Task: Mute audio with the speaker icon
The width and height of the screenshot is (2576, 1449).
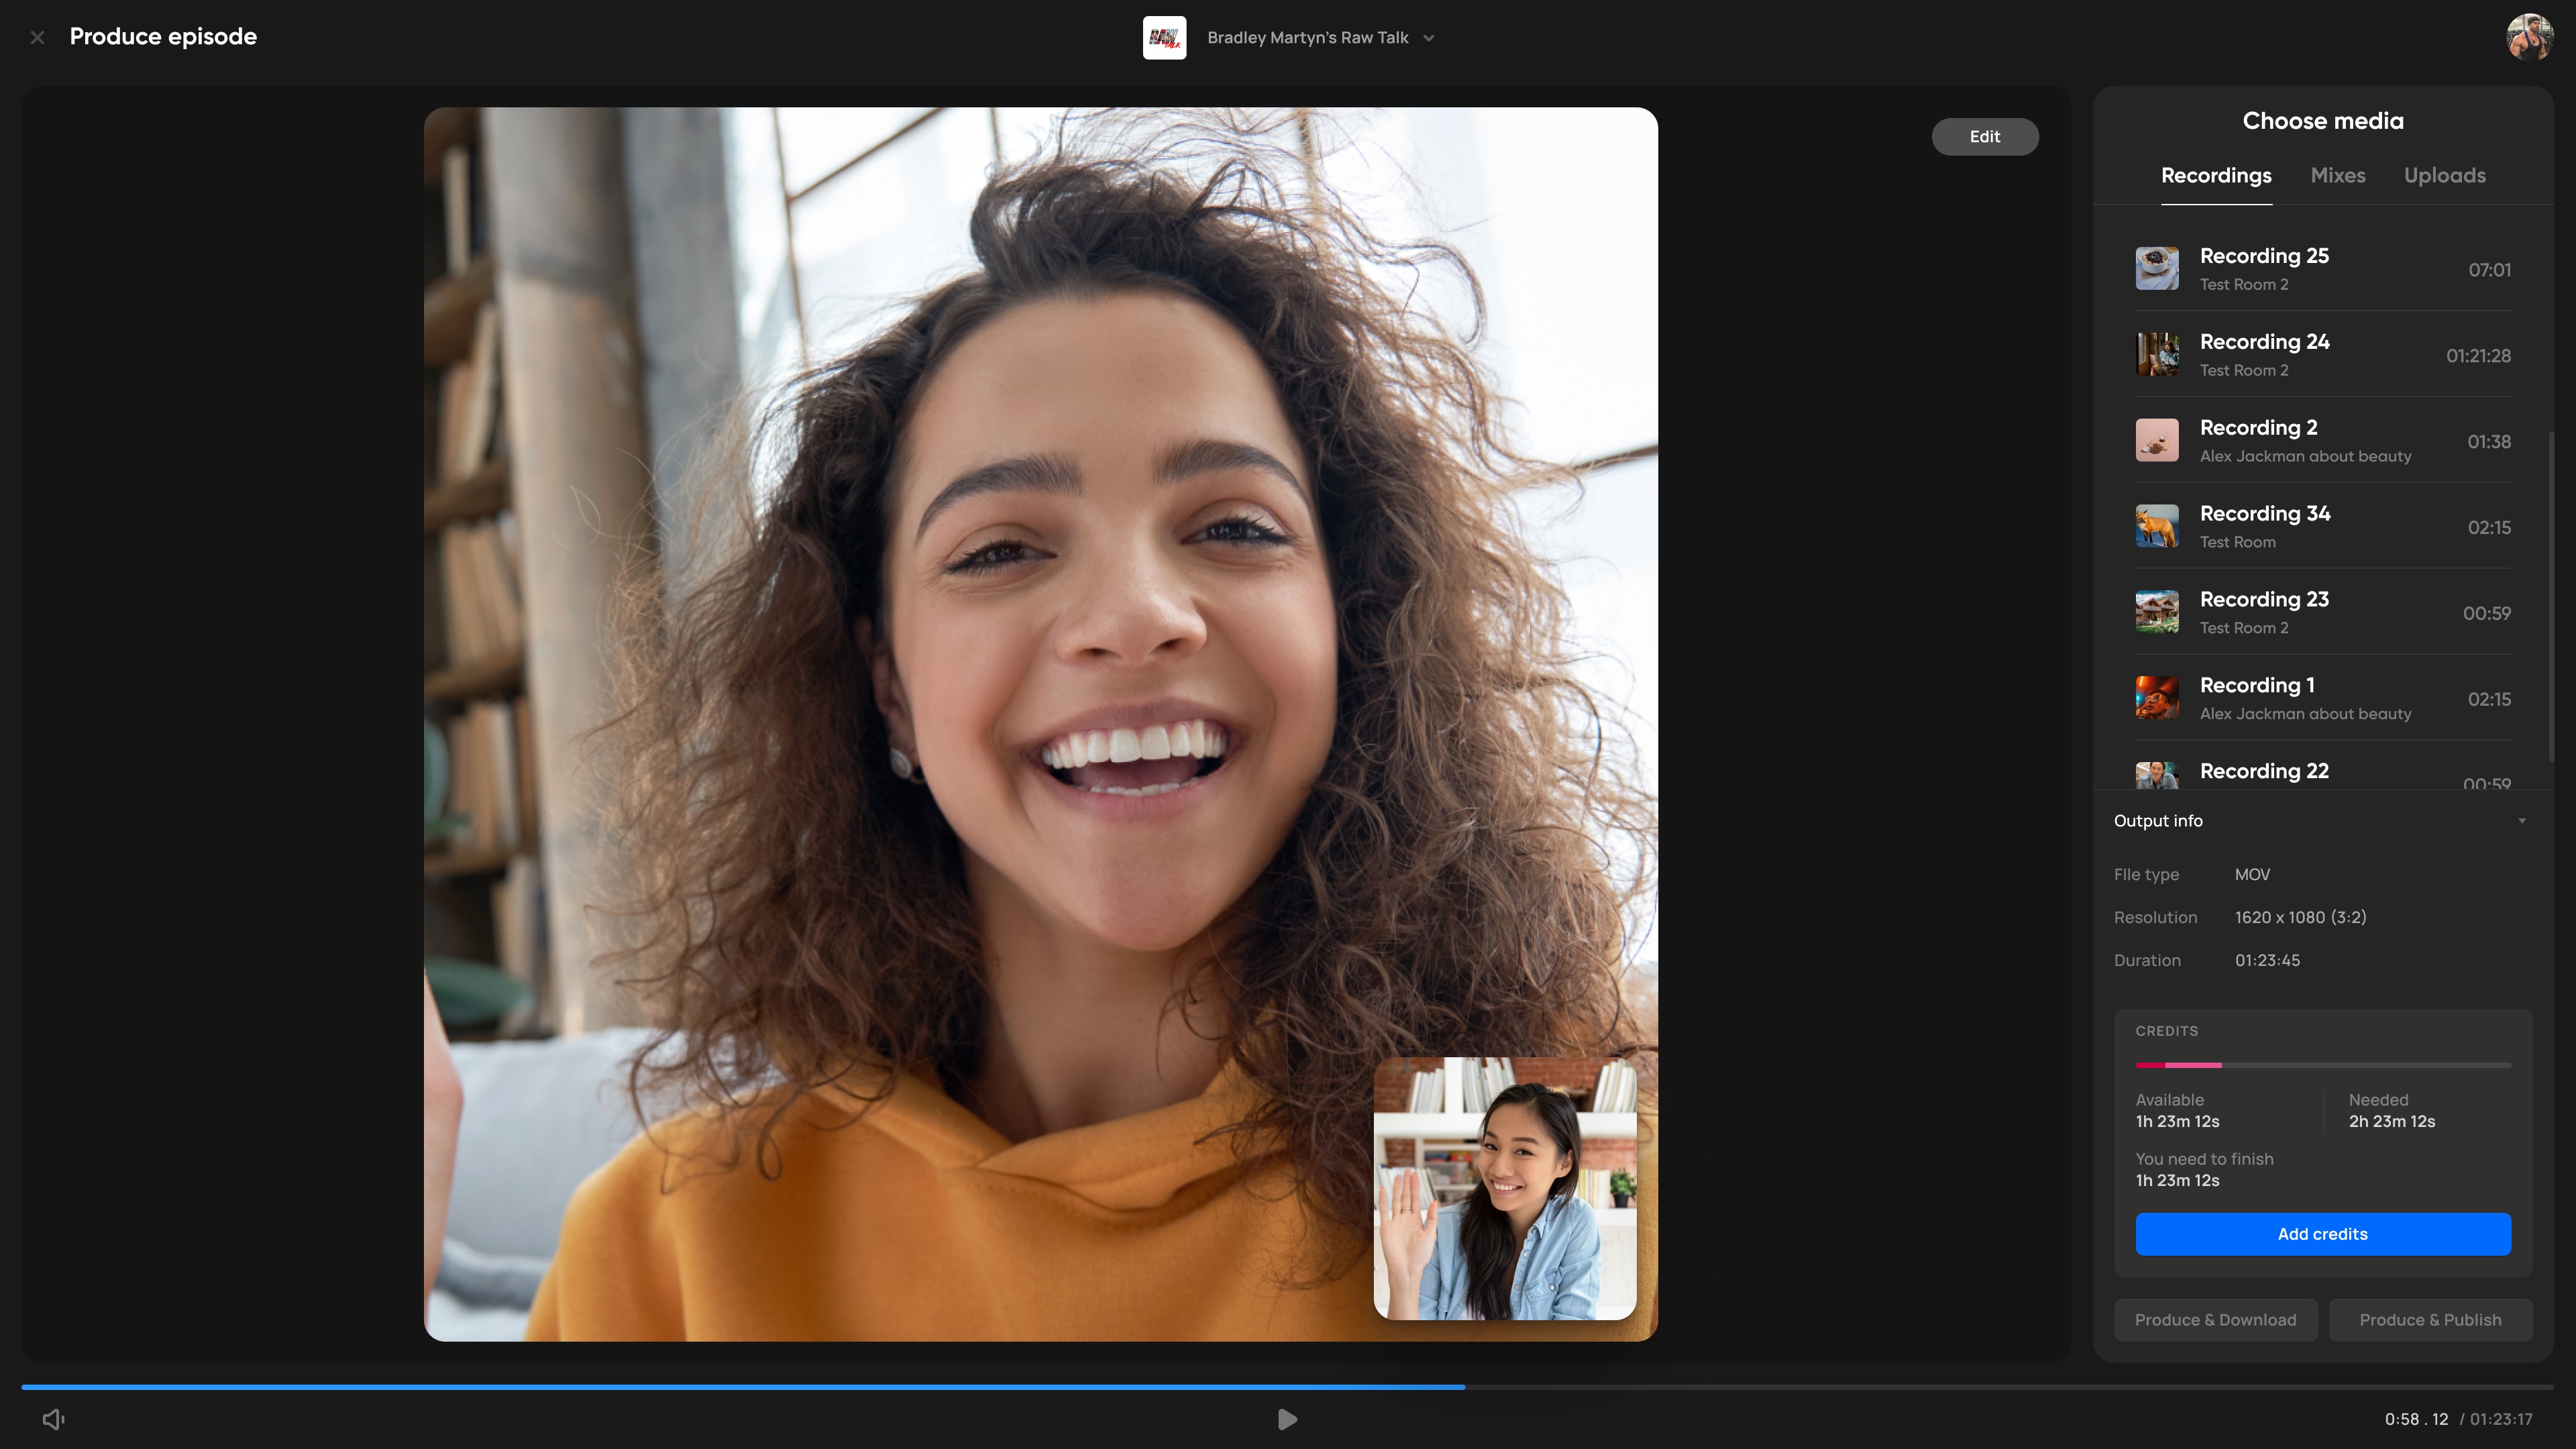Action: (53, 1419)
